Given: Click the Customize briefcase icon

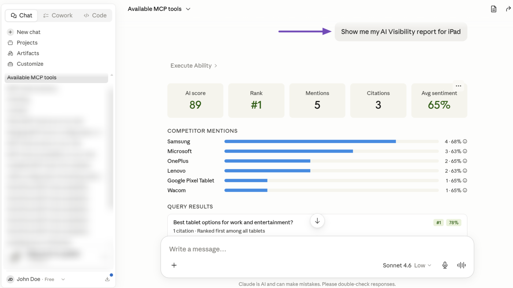Looking at the screenshot, I should 10,64.
